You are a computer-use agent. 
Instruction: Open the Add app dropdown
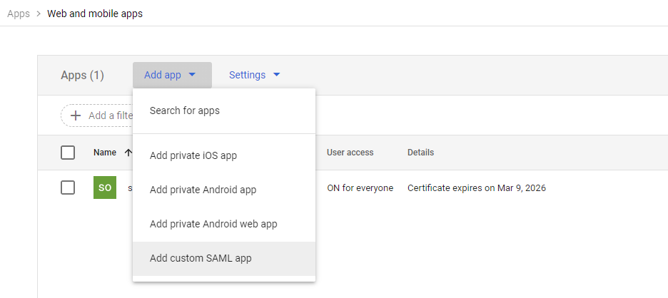pyautogui.click(x=172, y=75)
